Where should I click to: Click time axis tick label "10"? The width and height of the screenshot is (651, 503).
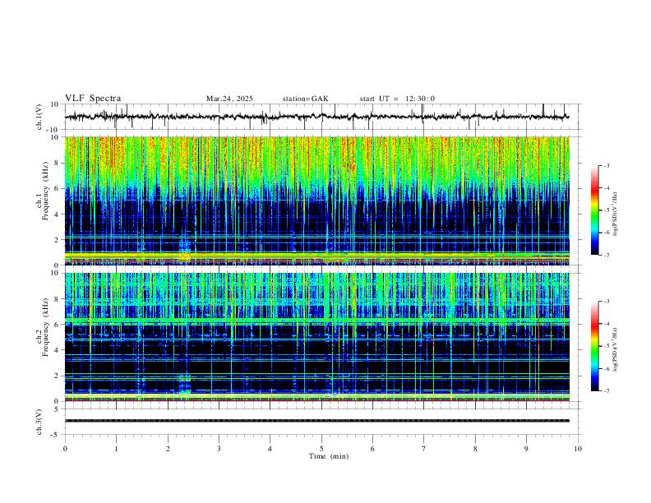click(578, 449)
